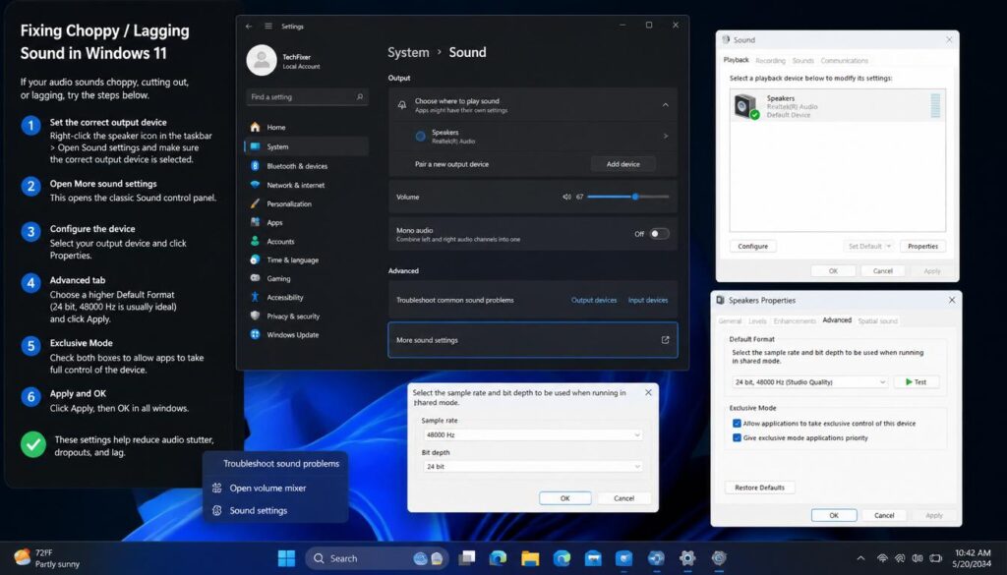Click the TechFixer account avatar
This screenshot has width=1007, height=575.
tap(262, 60)
